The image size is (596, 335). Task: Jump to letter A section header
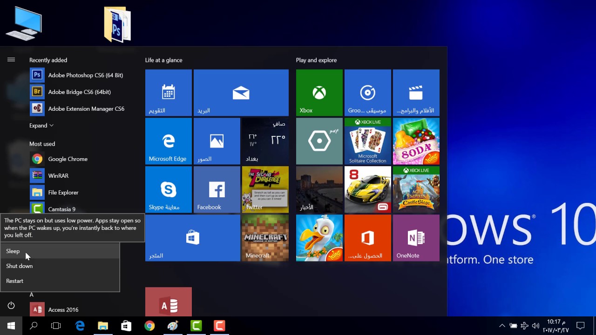point(32,295)
